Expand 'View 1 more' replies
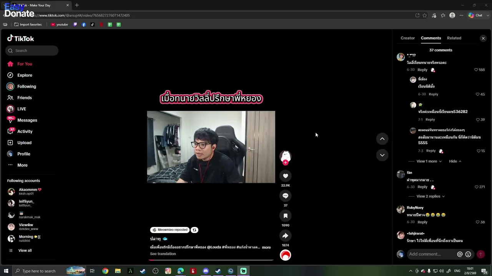The width and height of the screenshot is (492, 276). [x=429, y=161]
